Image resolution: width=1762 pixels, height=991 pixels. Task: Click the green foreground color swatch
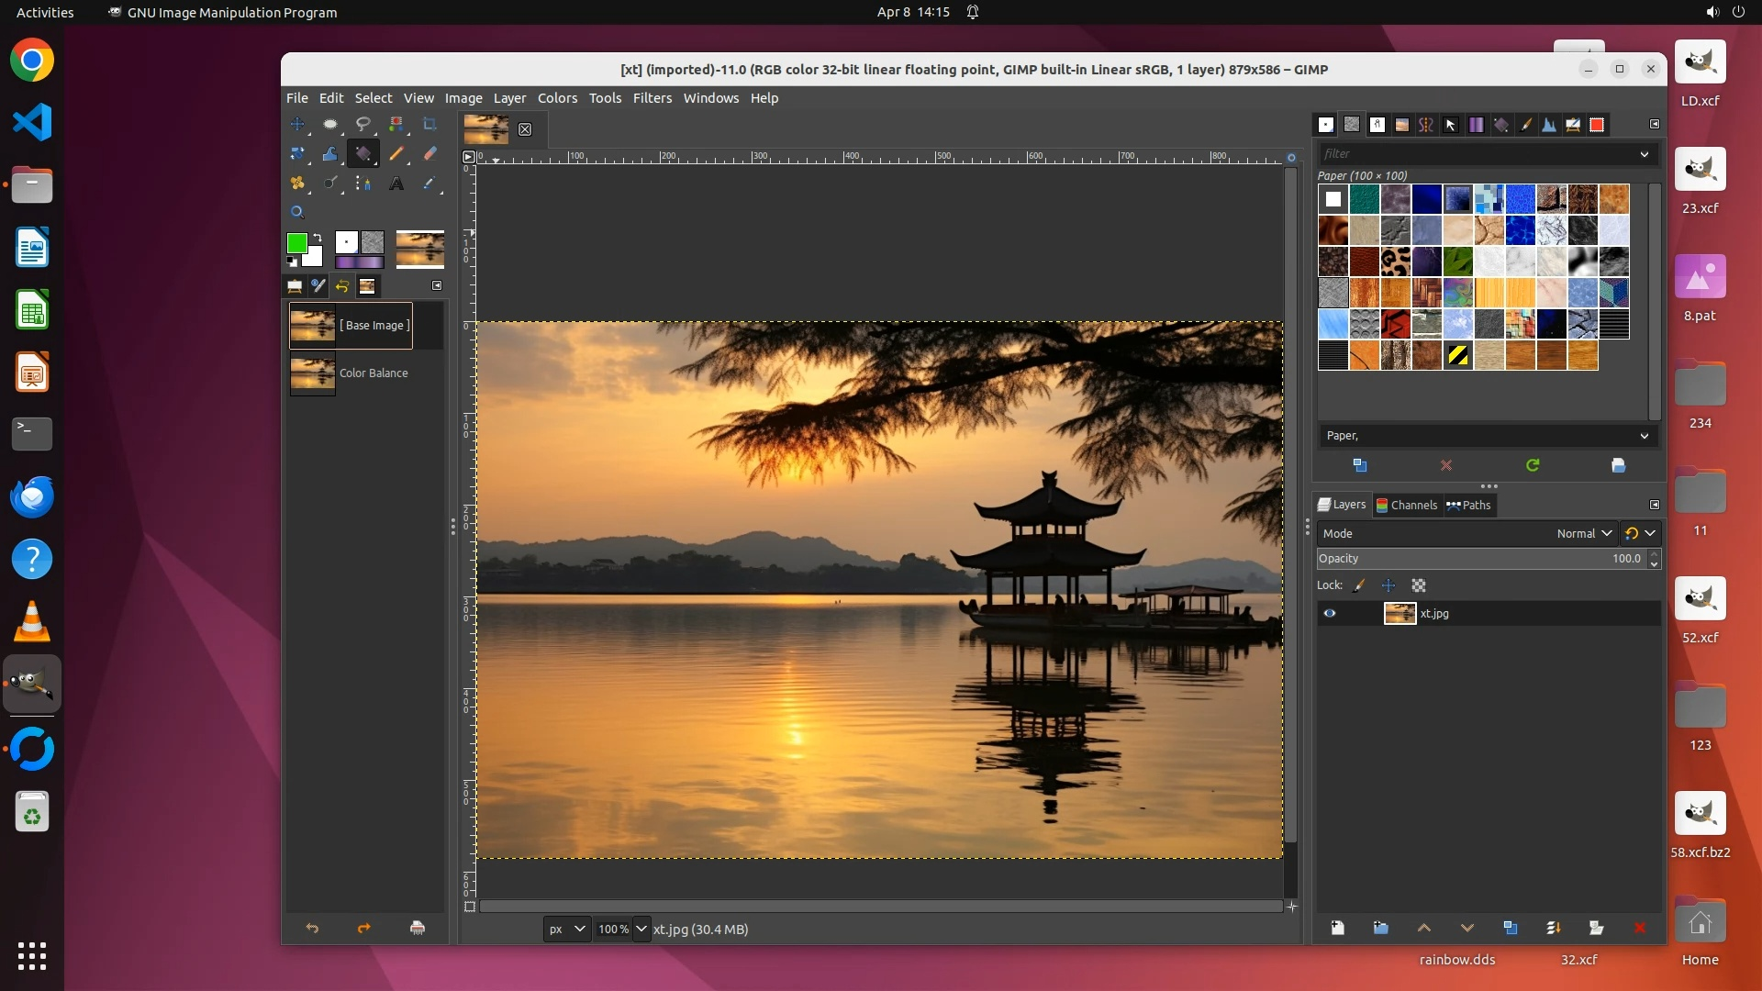[296, 243]
